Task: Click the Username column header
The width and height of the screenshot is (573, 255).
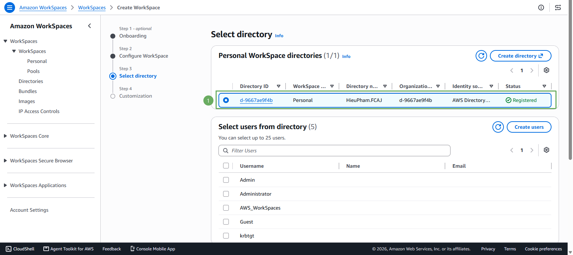Action: pos(252,166)
